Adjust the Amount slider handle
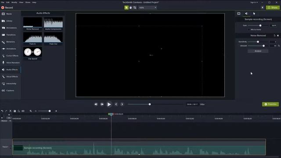The image size is (281, 158). tap(263, 46)
